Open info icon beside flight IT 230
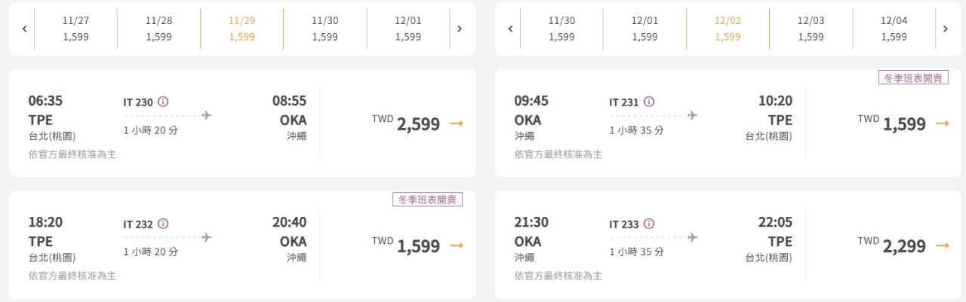Image resolution: width=966 pixels, height=302 pixels. point(163,102)
